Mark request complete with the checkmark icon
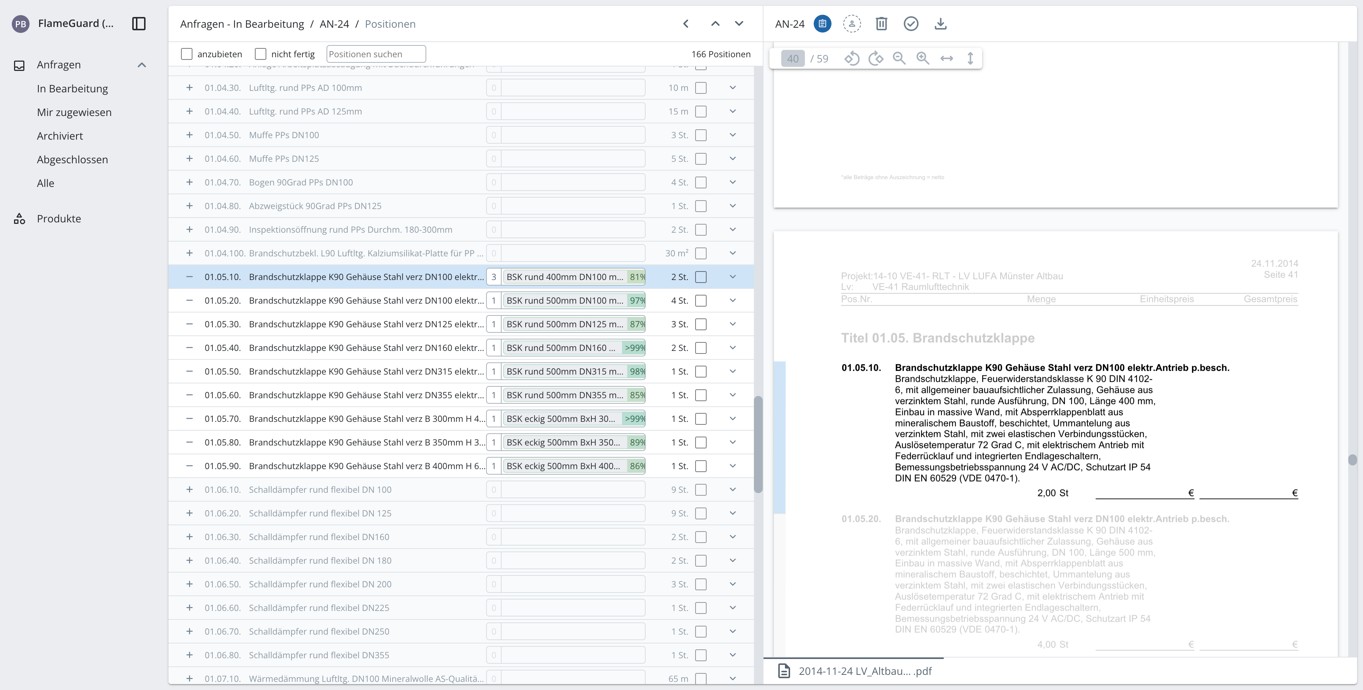 pyautogui.click(x=911, y=24)
